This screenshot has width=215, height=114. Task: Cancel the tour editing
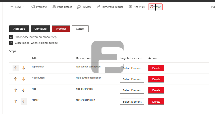pos(80,29)
